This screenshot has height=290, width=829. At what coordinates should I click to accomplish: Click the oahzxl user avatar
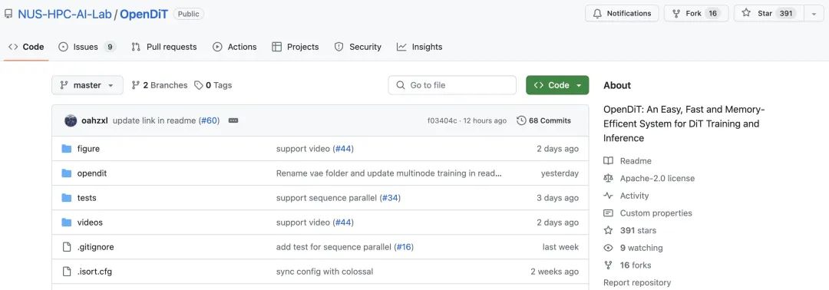71,120
